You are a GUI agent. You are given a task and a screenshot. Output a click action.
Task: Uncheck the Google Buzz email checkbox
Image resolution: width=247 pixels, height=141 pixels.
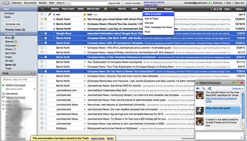point(42,33)
